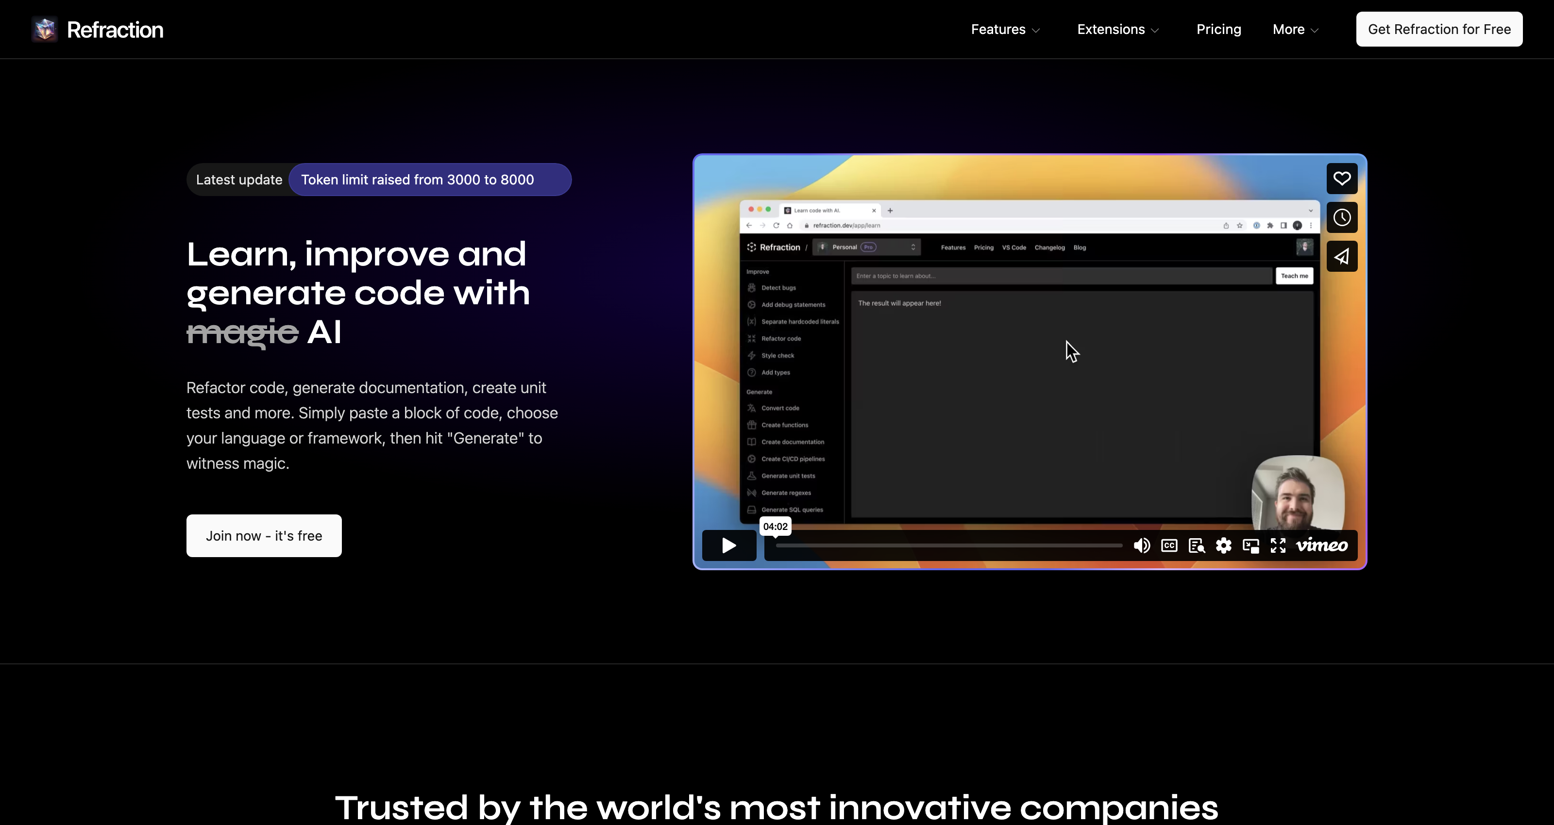Click Blog nav item in video

(1079, 247)
